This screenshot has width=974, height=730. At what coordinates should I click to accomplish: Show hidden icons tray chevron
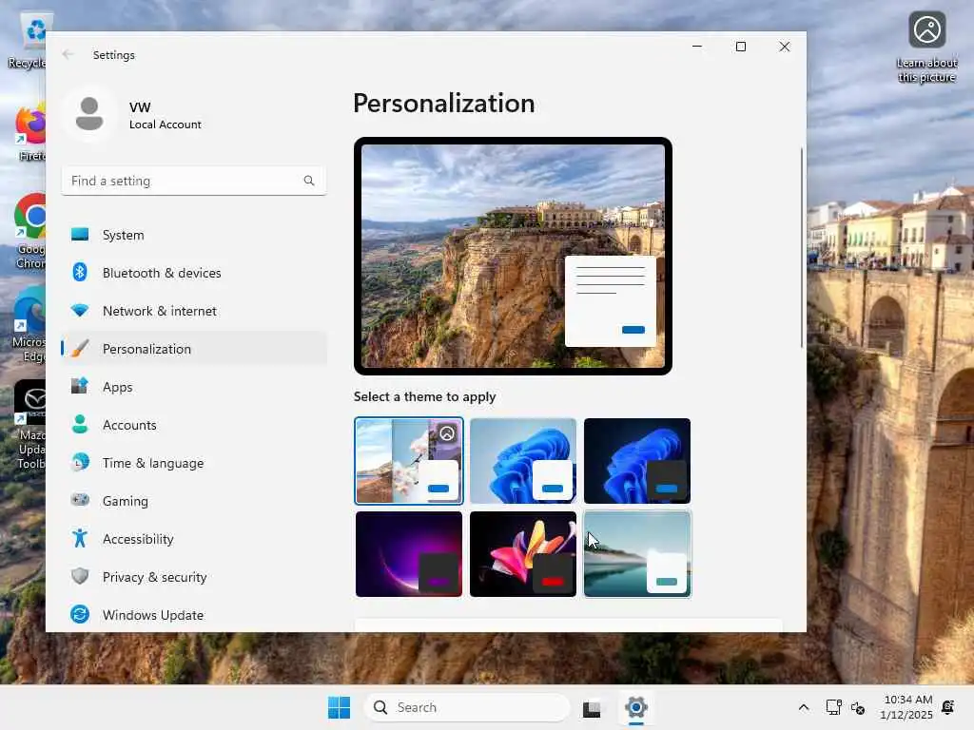pos(803,707)
